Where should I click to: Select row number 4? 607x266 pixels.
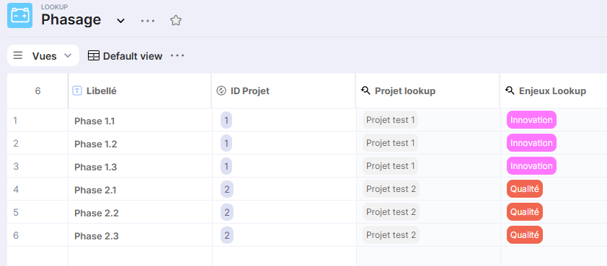click(x=15, y=190)
